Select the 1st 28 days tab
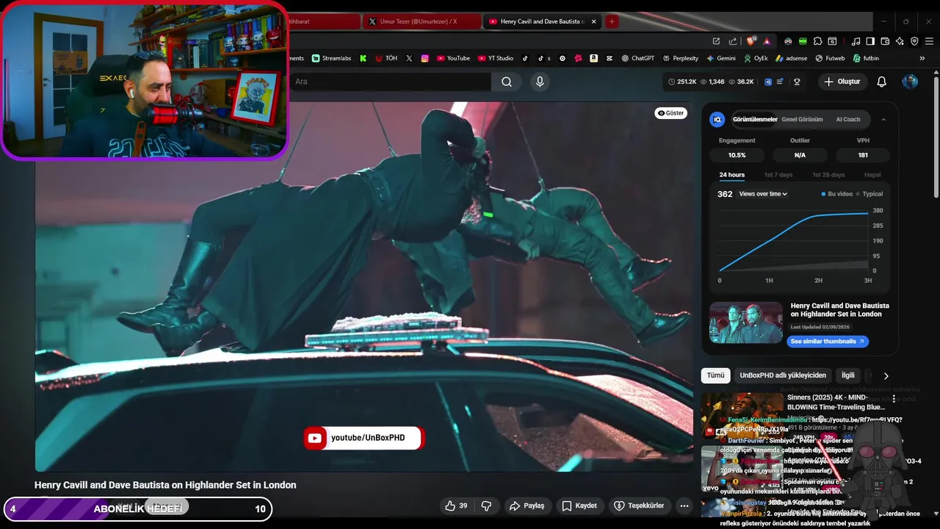 [828, 175]
